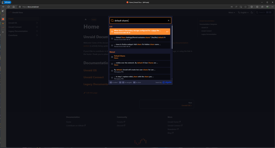Select the active orange-circle vertical tab

click(x=3, y=19)
